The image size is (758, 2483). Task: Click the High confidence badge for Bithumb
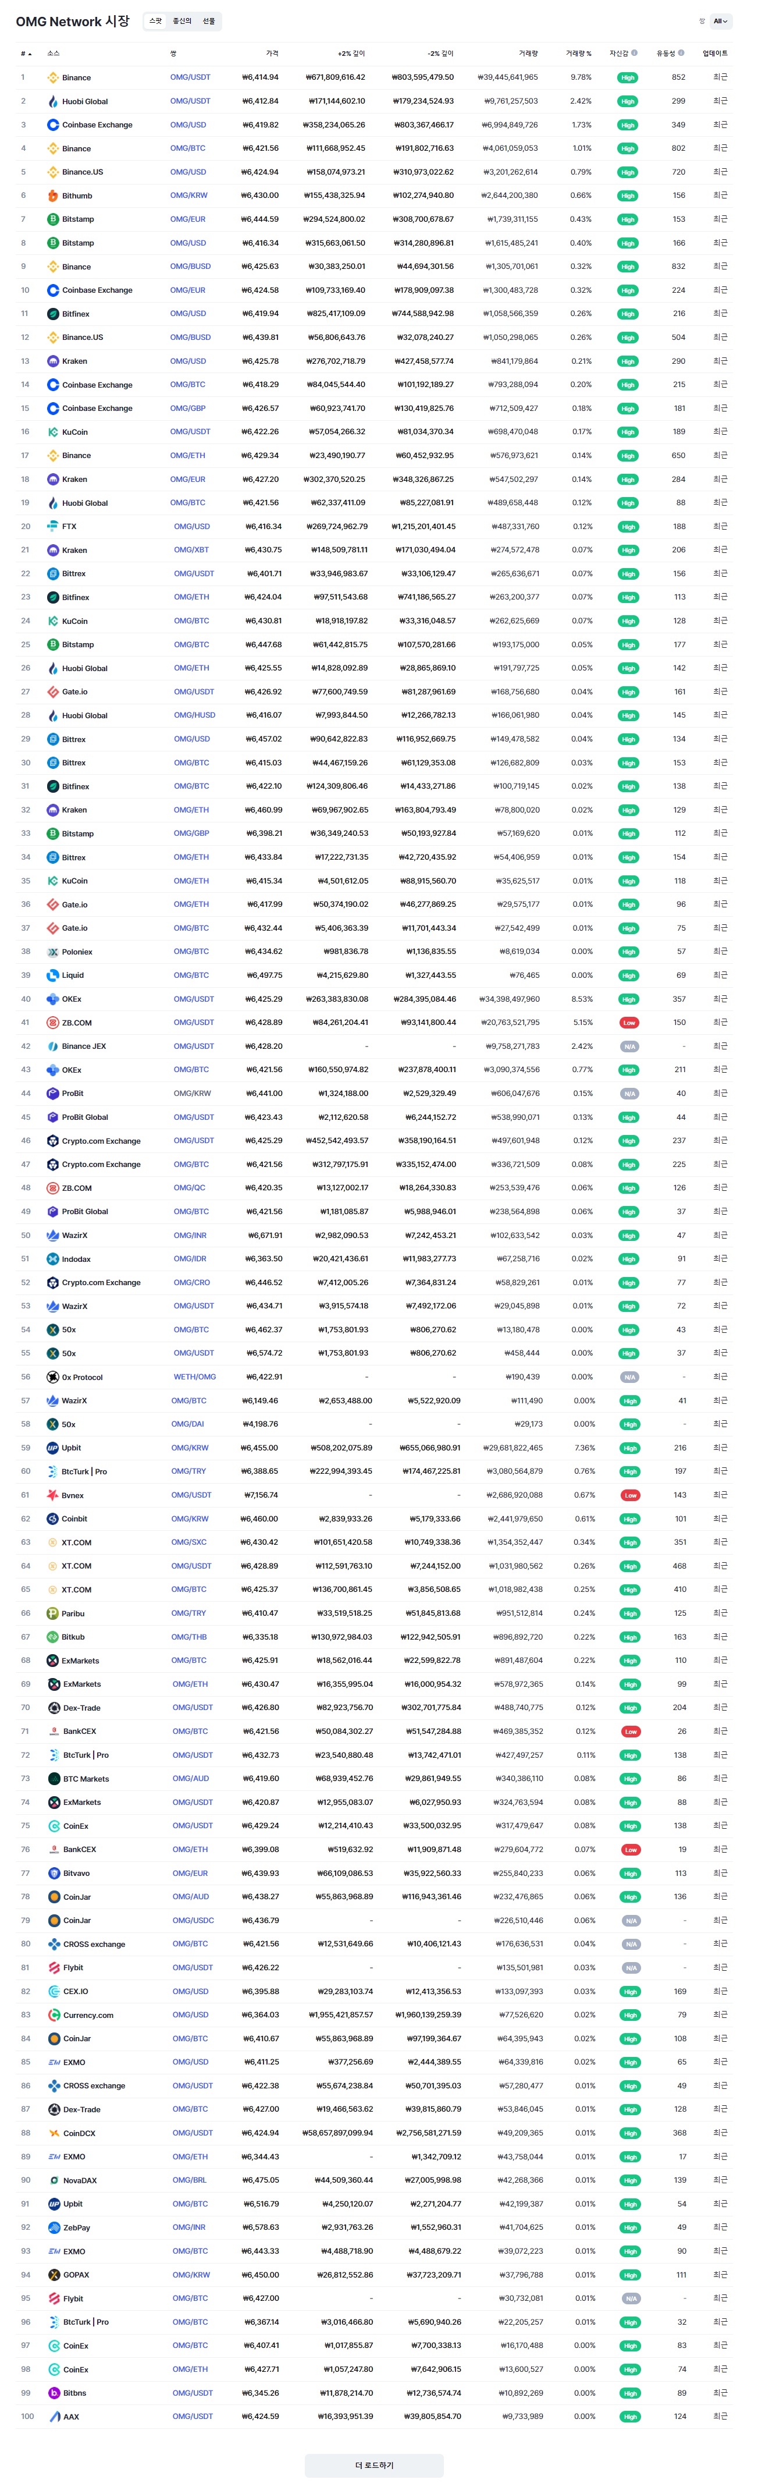click(x=628, y=196)
